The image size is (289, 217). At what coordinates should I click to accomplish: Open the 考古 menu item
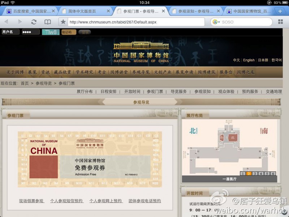102,72
